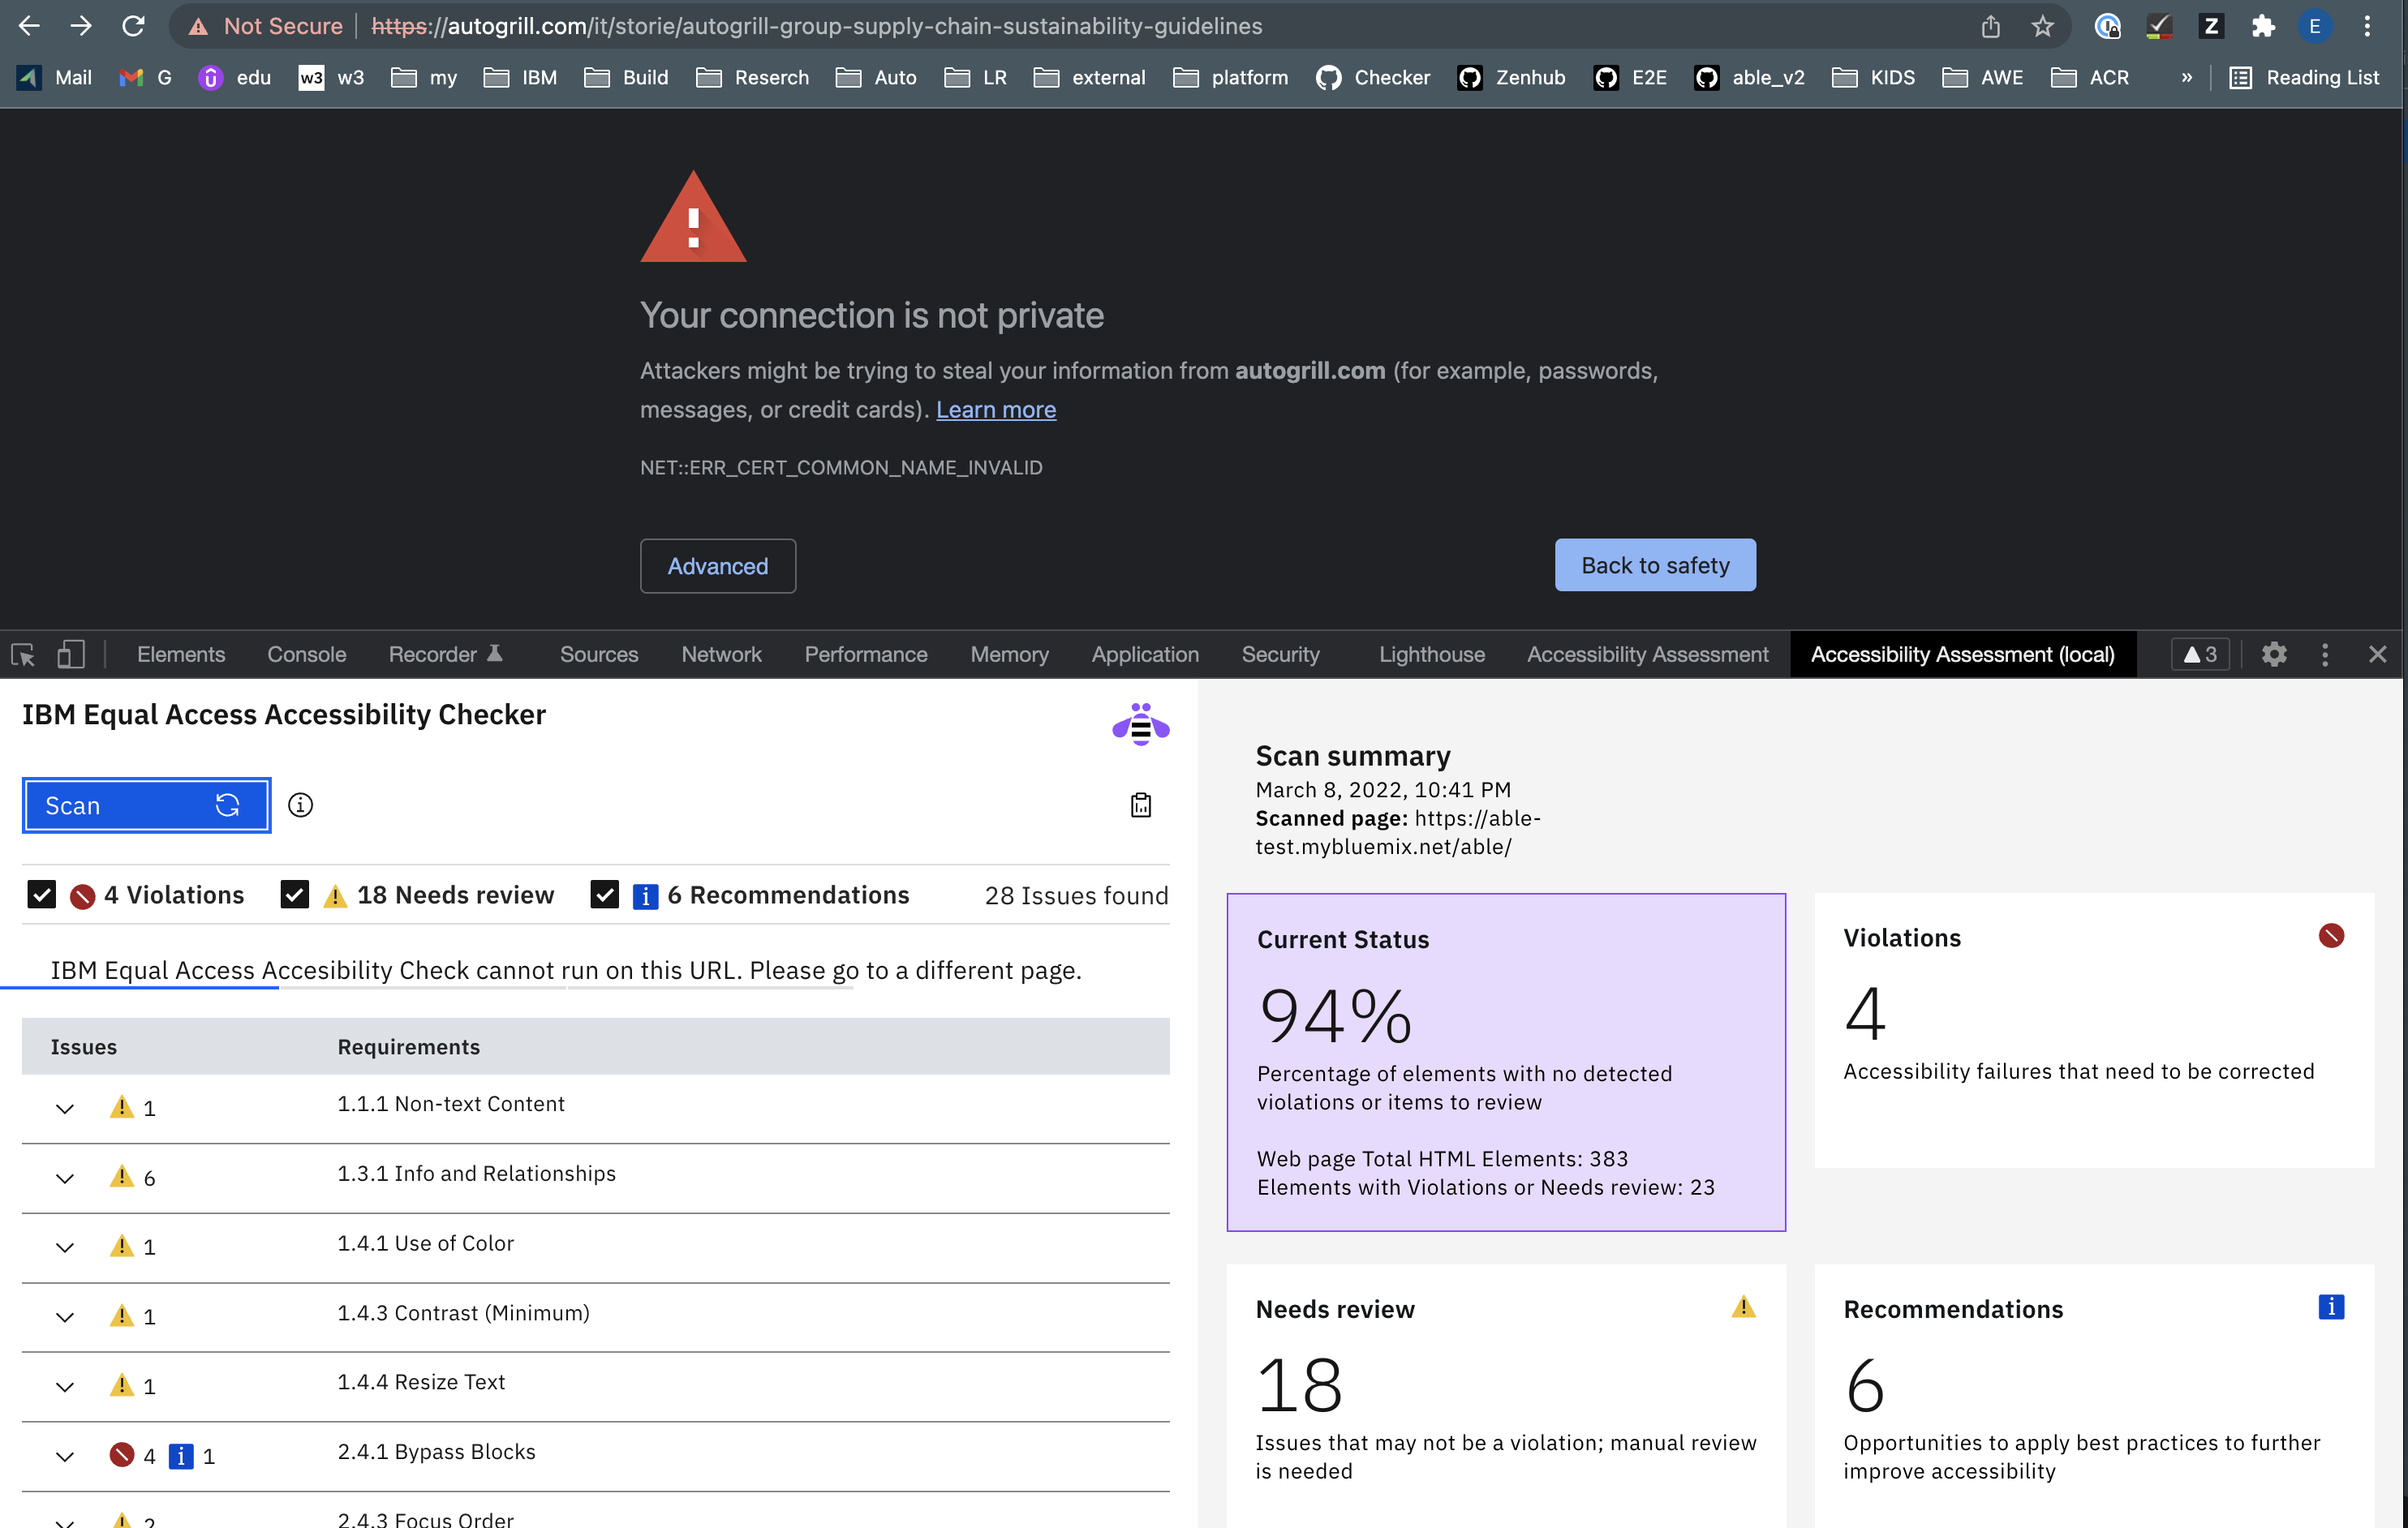Click the scan report clipboard icon
Image resolution: width=2408 pixels, height=1528 pixels.
click(x=1140, y=805)
